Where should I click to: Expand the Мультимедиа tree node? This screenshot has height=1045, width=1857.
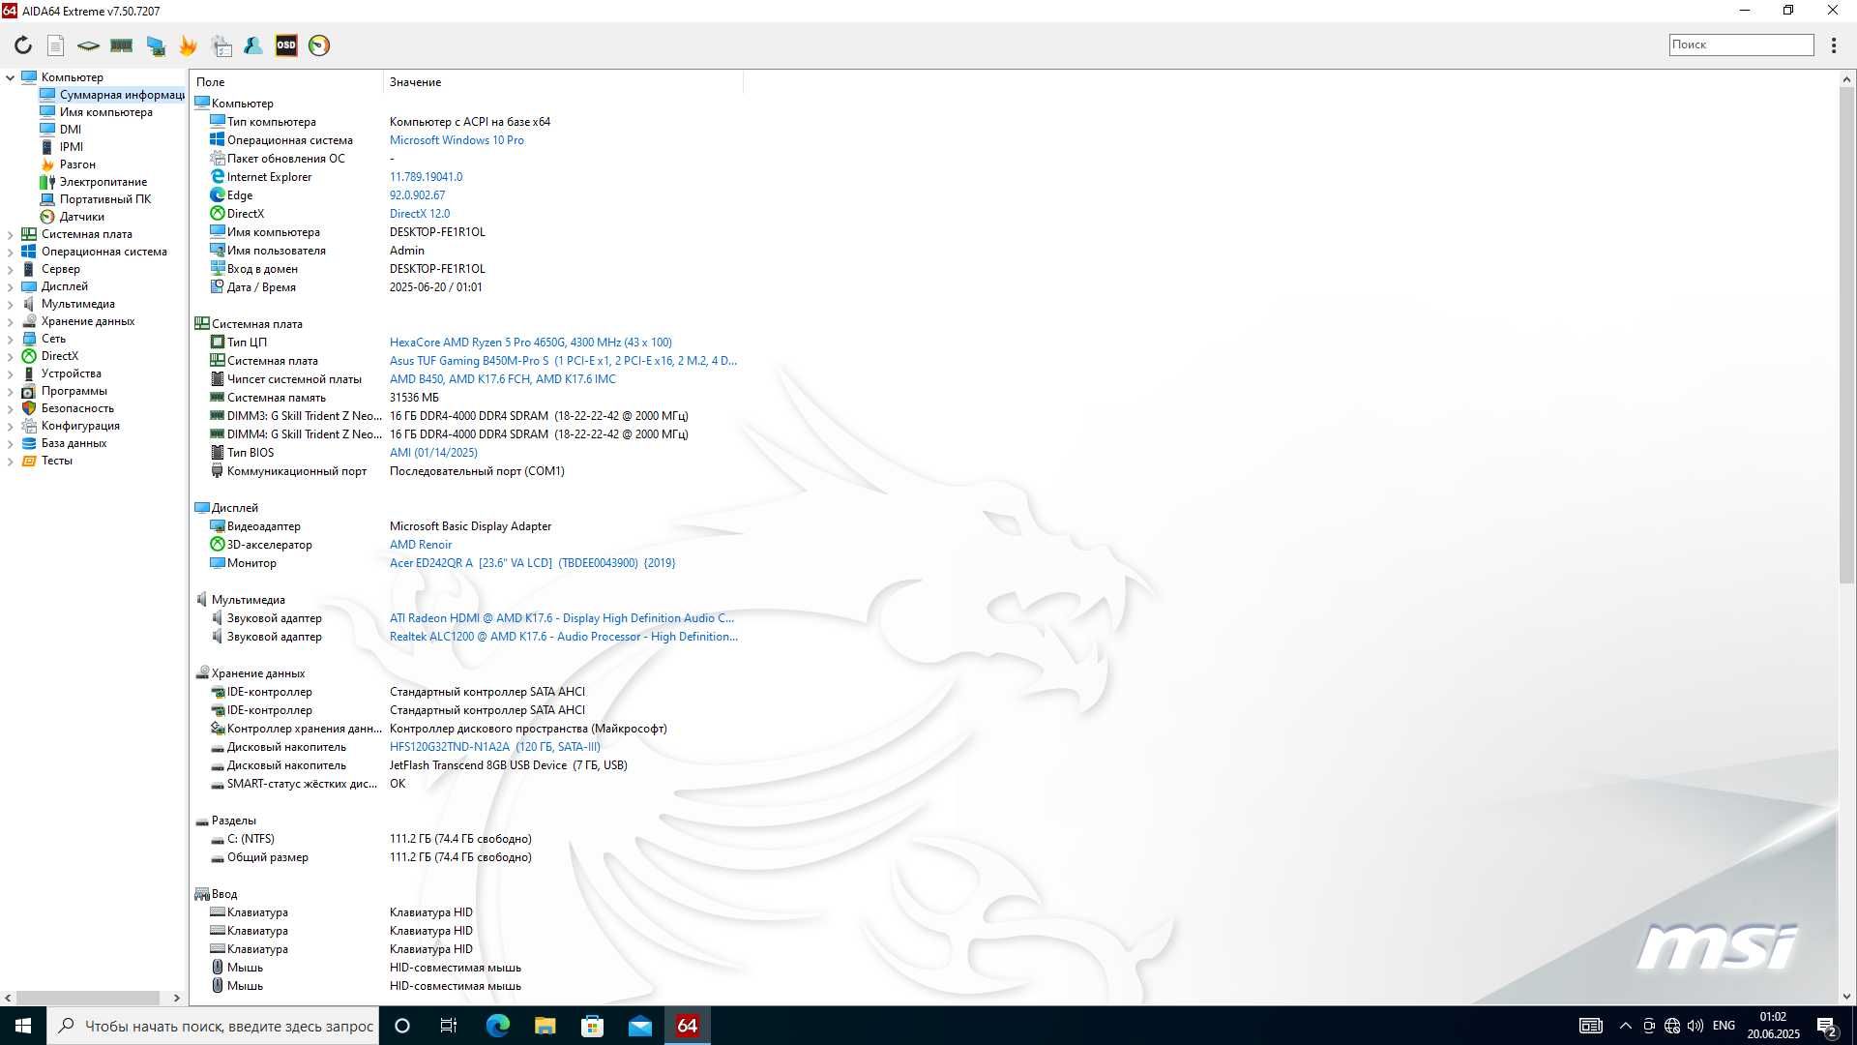[x=10, y=304]
